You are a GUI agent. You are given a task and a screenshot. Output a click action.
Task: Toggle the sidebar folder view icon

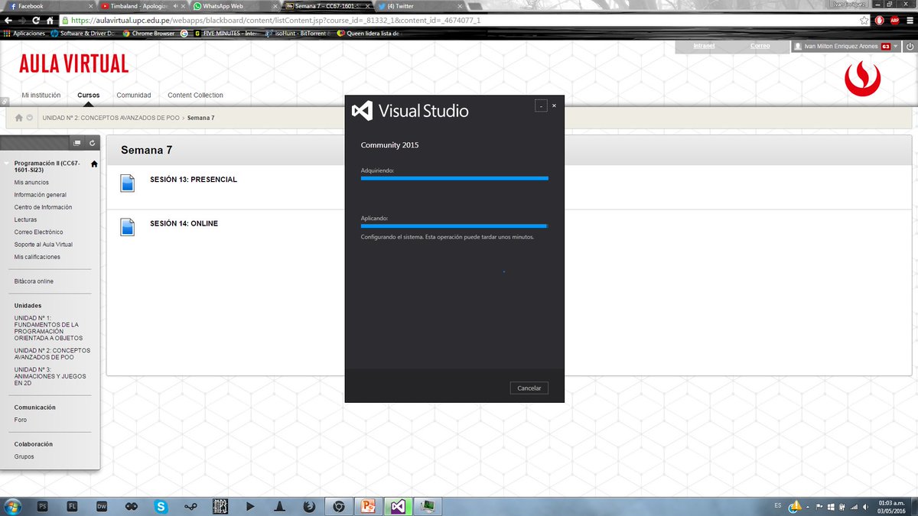point(77,143)
